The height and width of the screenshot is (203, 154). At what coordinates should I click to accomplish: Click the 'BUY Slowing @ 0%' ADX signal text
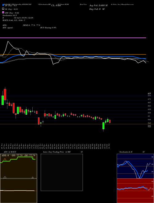click(x=48, y=28)
